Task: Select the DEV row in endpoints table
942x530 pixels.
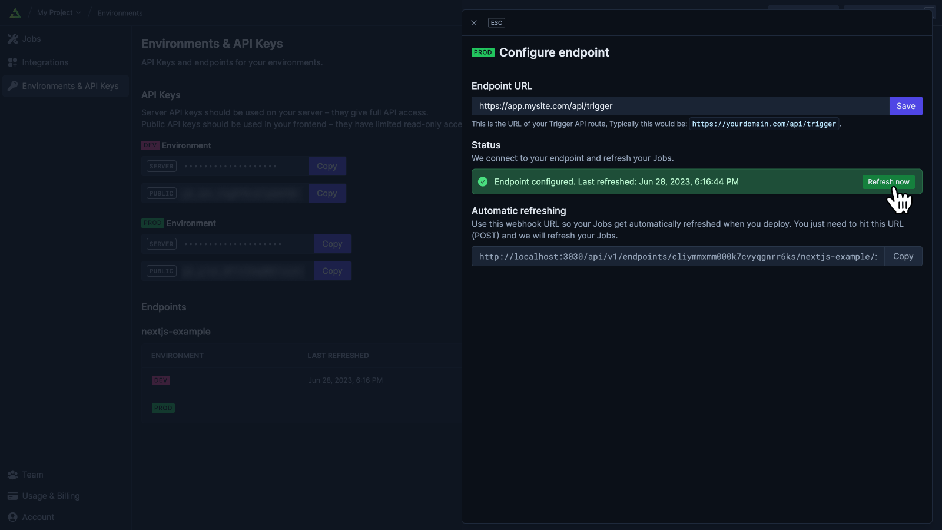Action: pyautogui.click(x=301, y=380)
